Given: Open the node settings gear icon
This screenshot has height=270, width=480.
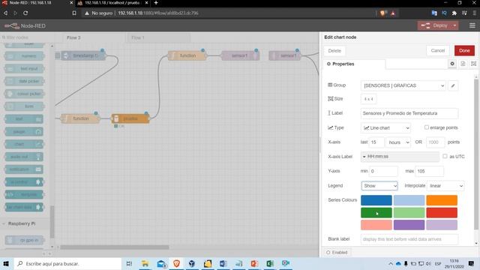Looking at the screenshot, I should (452, 64).
